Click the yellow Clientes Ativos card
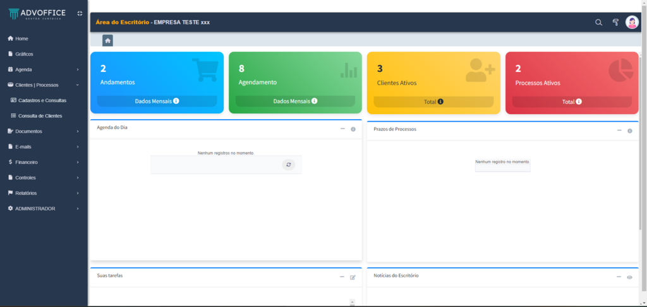The height and width of the screenshot is (307, 647). tap(433, 76)
